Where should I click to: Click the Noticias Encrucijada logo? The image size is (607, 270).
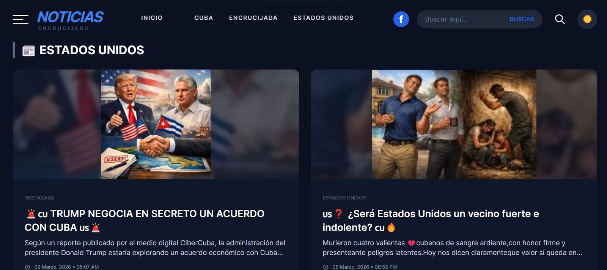[x=70, y=20]
